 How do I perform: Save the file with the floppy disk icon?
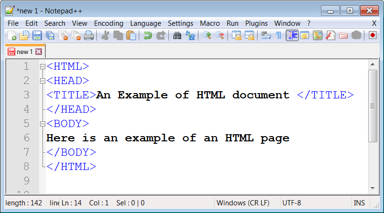point(37,35)
